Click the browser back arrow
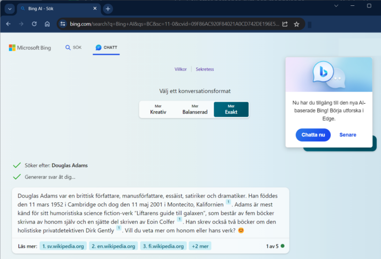Screen dimensions: 381x259 coord(9,24)
